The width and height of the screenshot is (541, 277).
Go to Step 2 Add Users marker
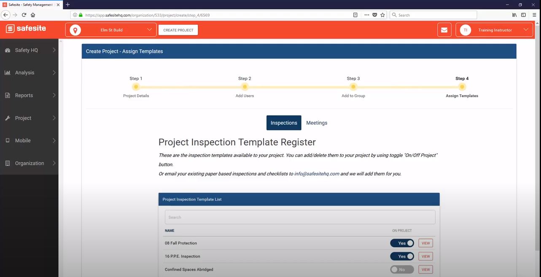click(245, 87)
